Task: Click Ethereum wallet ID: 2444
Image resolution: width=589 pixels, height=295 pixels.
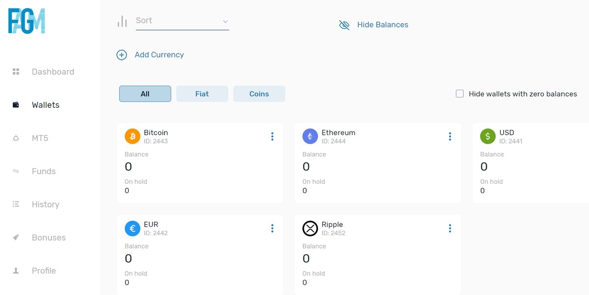Action: tap(334, 141)
